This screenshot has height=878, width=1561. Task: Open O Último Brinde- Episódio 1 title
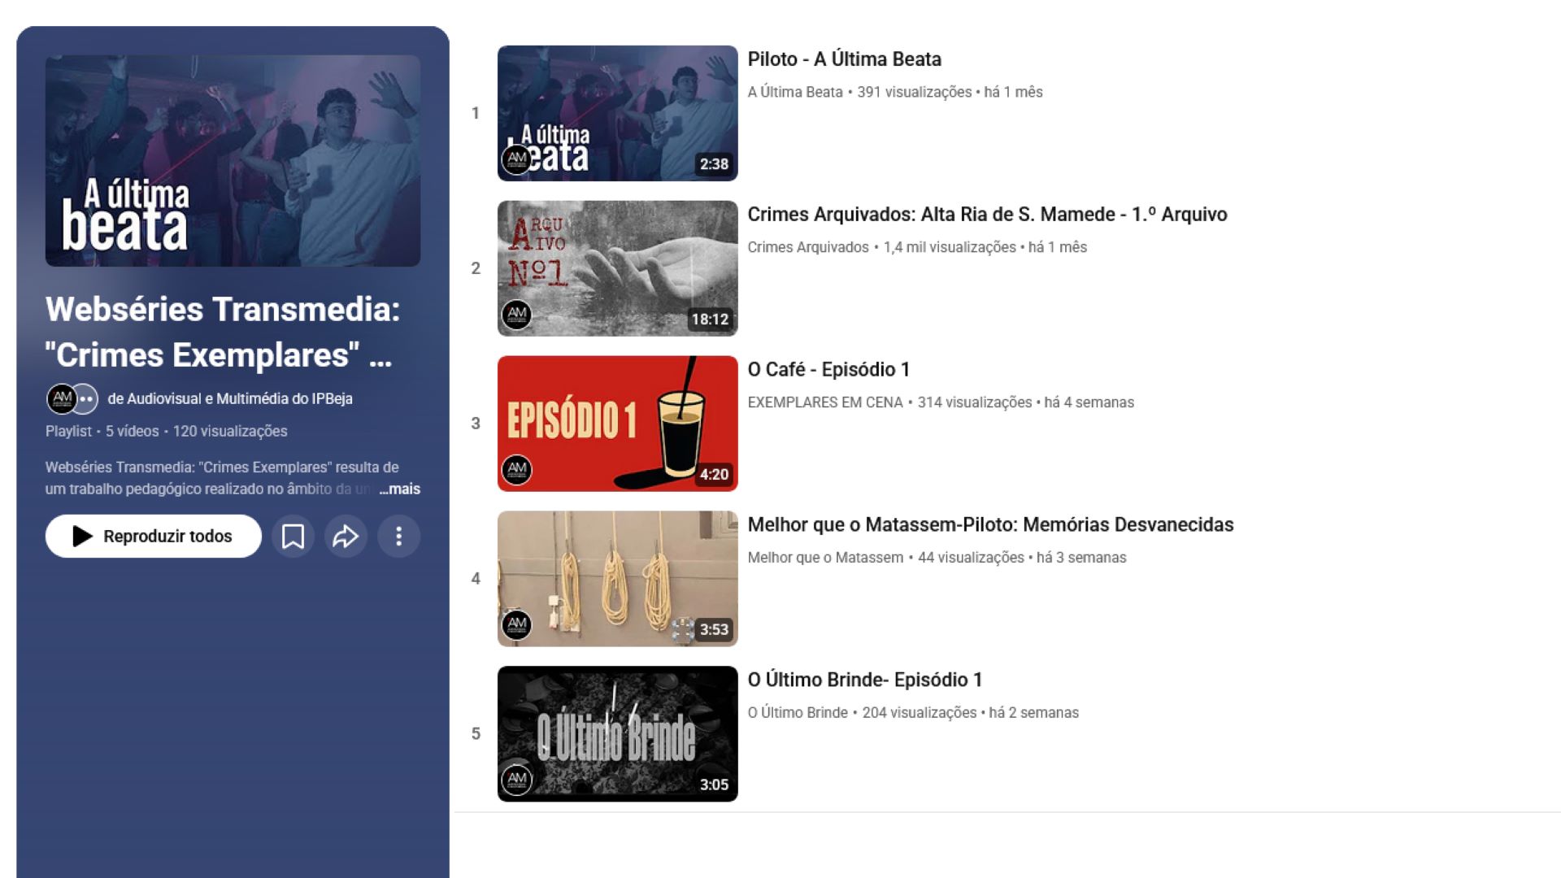(864, 680)
